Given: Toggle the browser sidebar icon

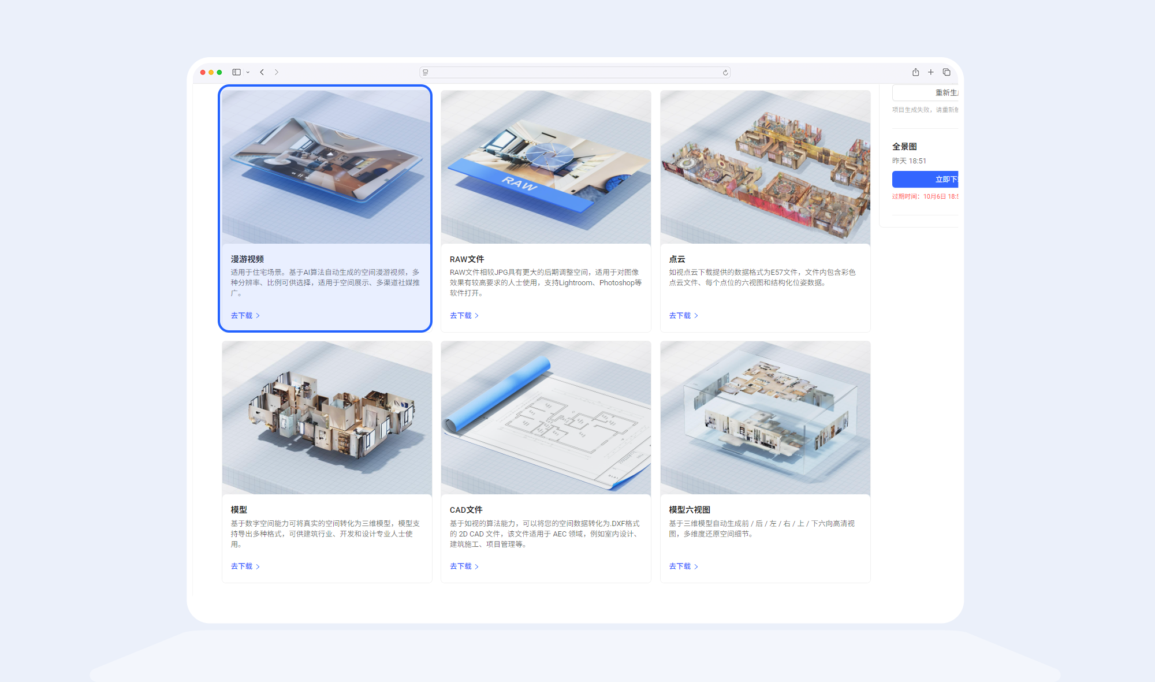Looking at the screenshot, I should pyautogui.click(x=236, y=72).
